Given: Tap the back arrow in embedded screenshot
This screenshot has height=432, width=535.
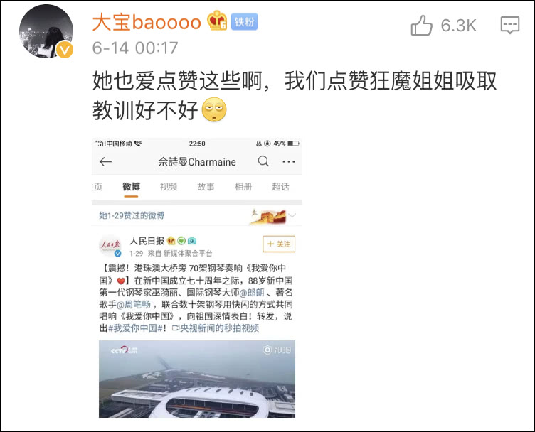Looking at the screenshot, I should (x=105, y=161).
